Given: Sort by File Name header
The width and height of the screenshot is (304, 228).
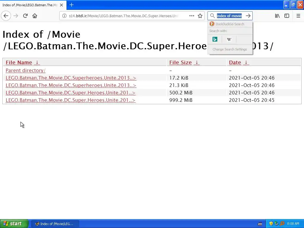Looking at the screenshot, I should (x=19, y=62).
